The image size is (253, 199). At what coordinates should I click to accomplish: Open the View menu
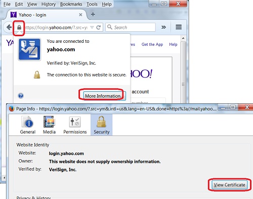(x=32, y=4)
